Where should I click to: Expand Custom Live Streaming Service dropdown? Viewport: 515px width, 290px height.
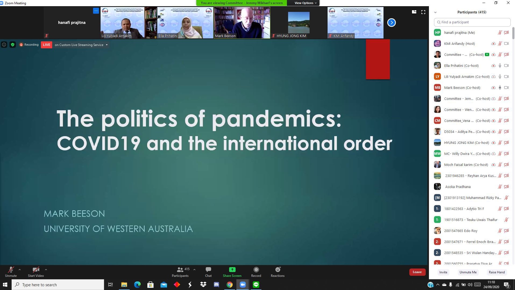tap(107, 45)
